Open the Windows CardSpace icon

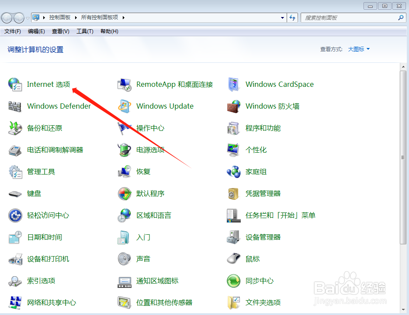pyautogui.click(x=234, y=84)
